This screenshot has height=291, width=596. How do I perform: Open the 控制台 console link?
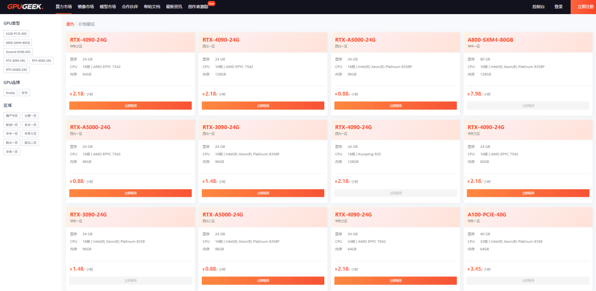[539, 7]
